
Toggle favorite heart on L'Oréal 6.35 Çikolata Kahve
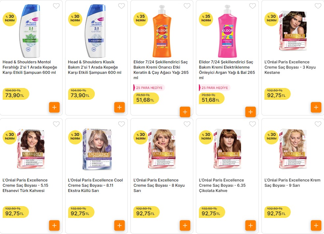click(253, 124)
